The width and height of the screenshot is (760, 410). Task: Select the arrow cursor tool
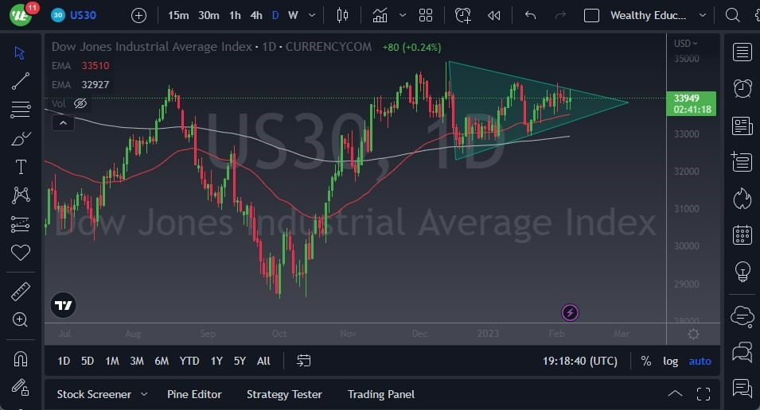pyautogui.click(x=20, y=52)
